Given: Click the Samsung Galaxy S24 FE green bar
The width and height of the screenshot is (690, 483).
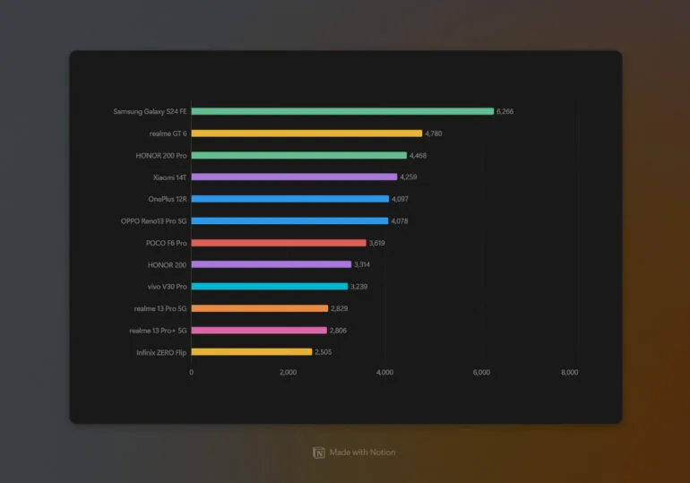Looking at the screenshot, I should [x=342, y=111].
